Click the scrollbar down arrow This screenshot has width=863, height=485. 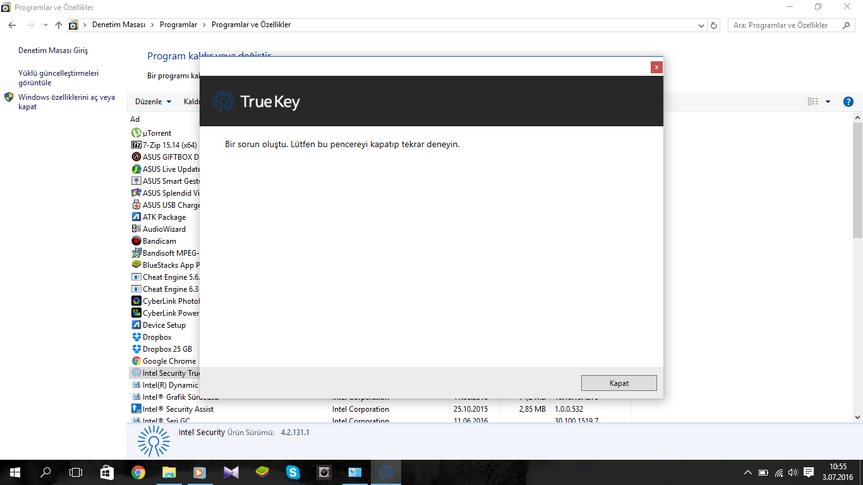coord(857,417)
